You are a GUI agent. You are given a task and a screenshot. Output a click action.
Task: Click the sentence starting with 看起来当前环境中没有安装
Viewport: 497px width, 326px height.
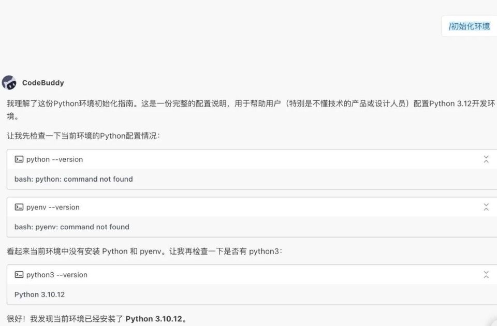[144, 251]
